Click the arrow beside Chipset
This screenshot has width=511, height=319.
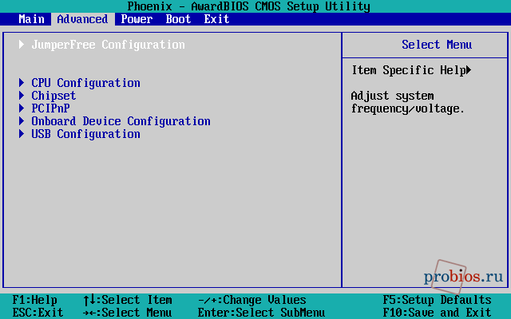coord(22,96)
